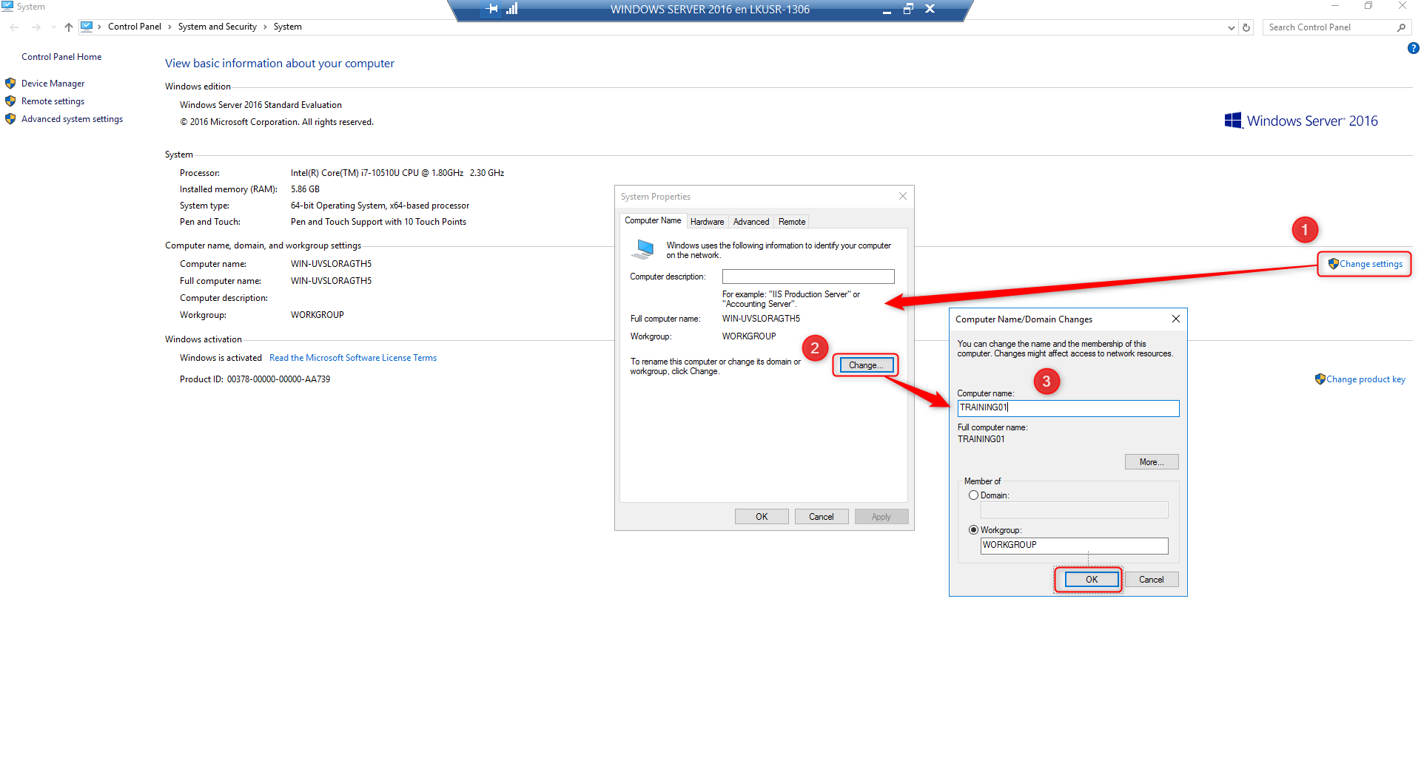Click the Workgroup text field in the changes dialog

point(1075,546)
